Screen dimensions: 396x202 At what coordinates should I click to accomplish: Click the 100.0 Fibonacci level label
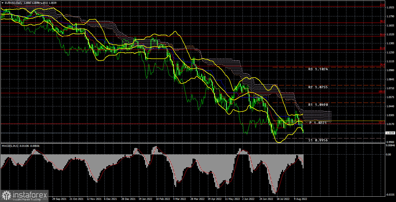pos(382,92)
